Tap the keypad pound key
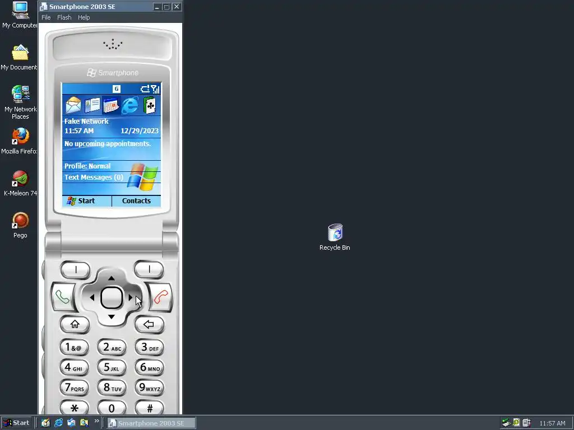 pos(149,408)
